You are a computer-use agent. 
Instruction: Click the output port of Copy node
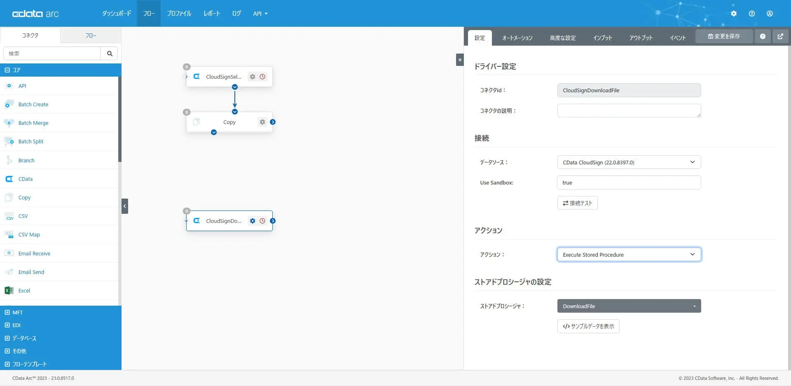tap(273, 122)
